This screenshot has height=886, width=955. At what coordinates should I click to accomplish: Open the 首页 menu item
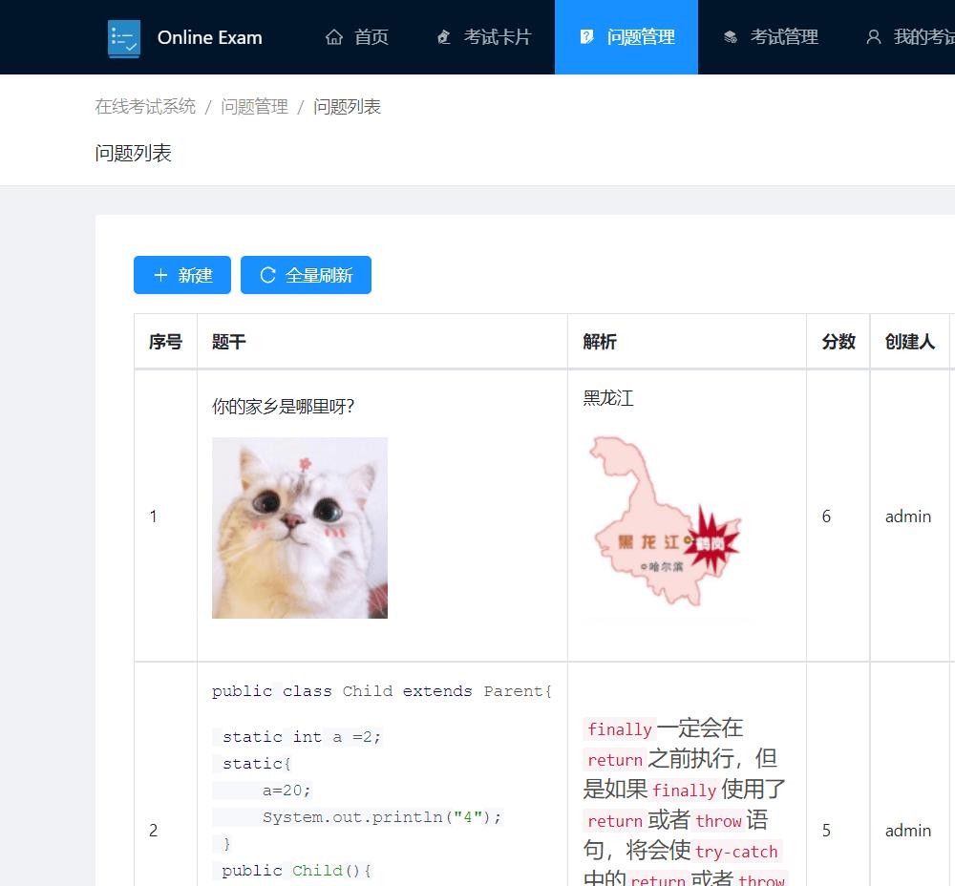[371, 37]
